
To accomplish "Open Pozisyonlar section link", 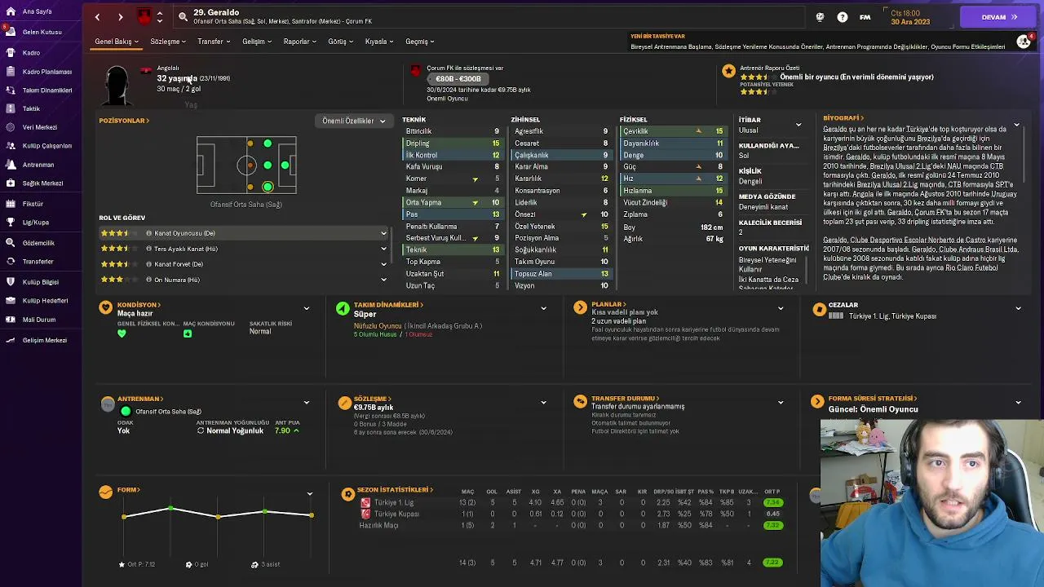I will 124,121.
